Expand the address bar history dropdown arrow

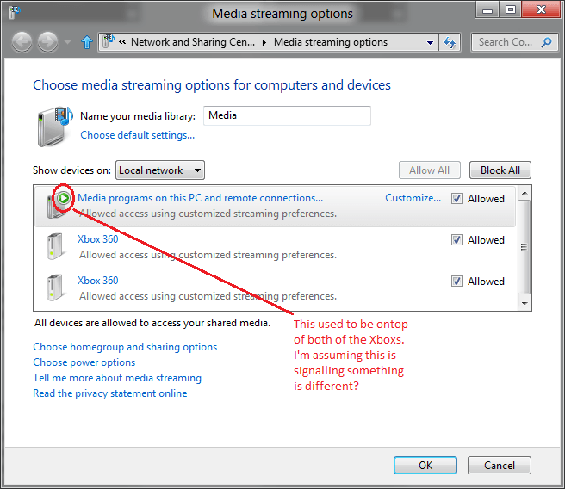[431, 42]
